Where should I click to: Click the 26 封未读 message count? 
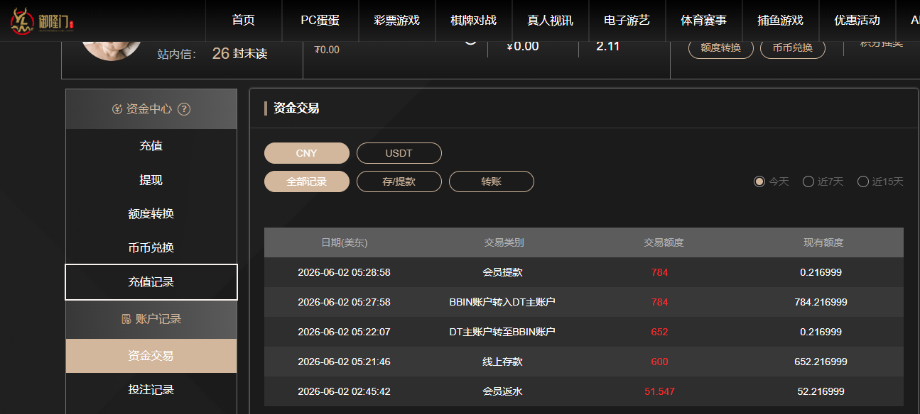(x=239, y=53)
